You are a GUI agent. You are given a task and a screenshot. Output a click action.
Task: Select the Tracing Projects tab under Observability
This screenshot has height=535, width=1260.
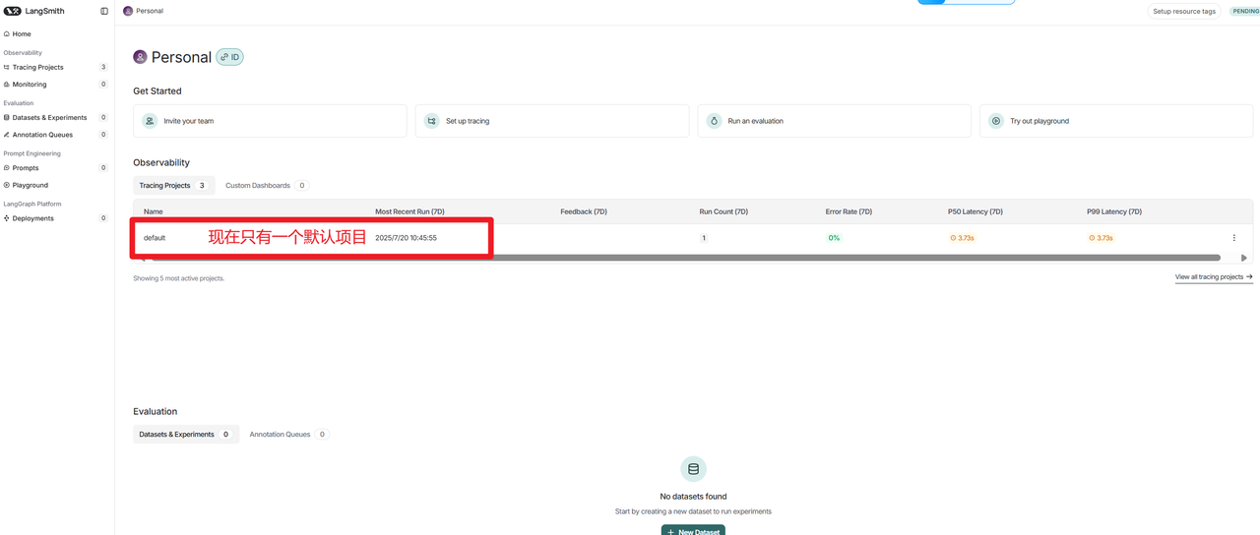click(x=173, y=185)
